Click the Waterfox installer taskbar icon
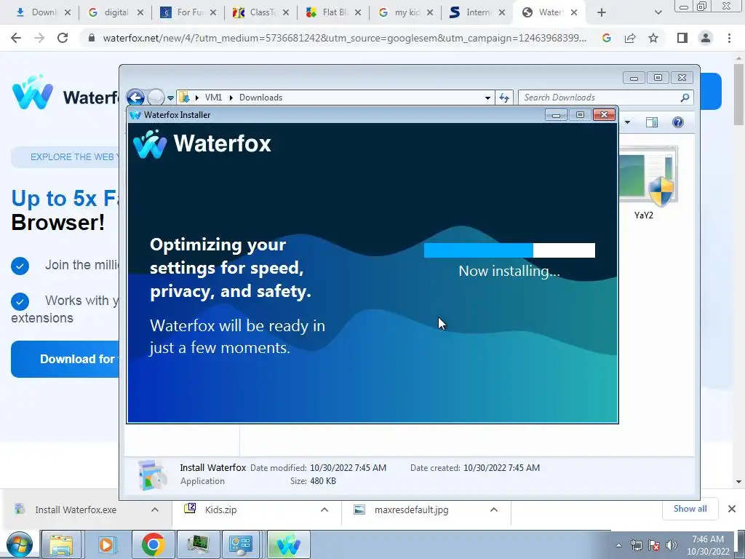Screen dimensions: 745x559 289,544
